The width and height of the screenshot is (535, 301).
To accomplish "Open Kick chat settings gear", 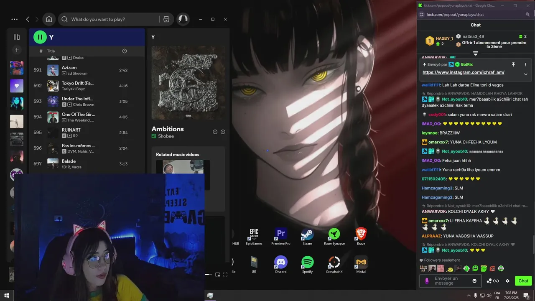I will (507, 281).
